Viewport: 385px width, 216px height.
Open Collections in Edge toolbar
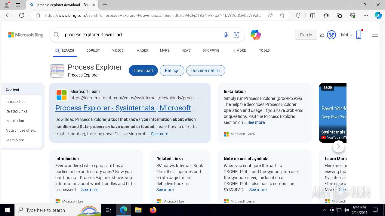tap(339, 15)
